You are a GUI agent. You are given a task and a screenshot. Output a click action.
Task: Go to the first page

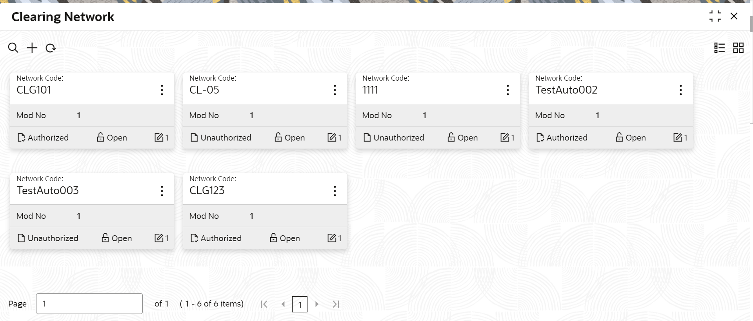(x=264, y=304)
